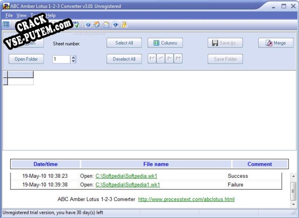
Task: Open help via blue question mark icon
Action: point(88,24)
